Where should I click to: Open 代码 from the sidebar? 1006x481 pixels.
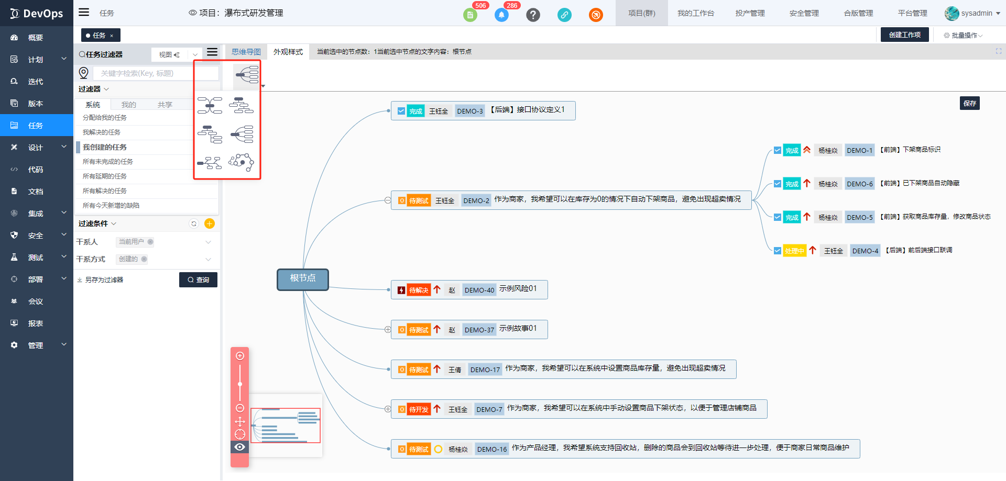click(x=36, y=170)
